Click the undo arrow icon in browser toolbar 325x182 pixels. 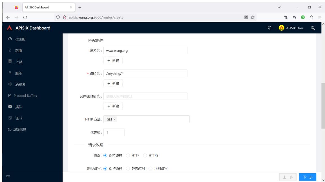click(x=294, y=17)
